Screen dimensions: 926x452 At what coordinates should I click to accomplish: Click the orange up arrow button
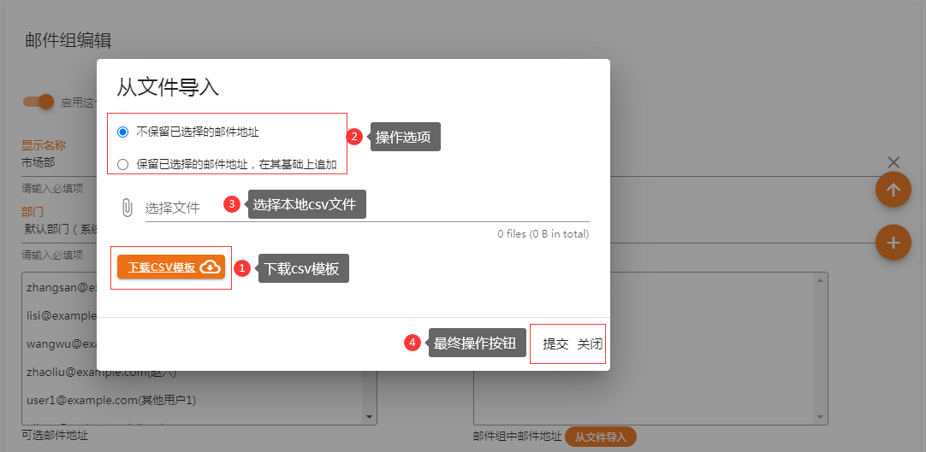tap(893, 190)
